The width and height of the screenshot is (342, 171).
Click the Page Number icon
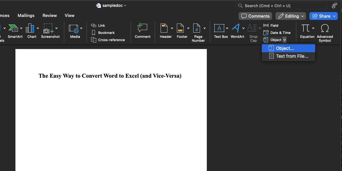[196, 28]
